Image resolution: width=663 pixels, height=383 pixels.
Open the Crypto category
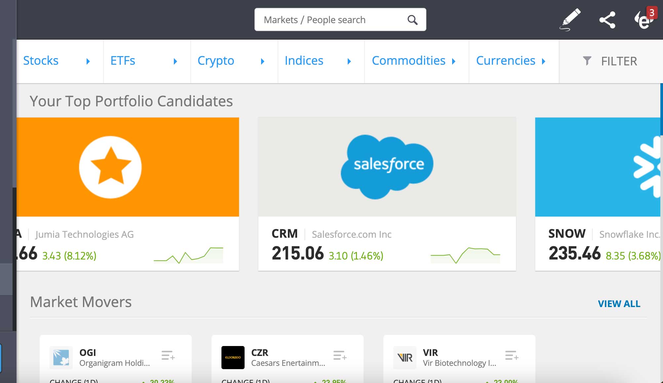click(216, 61)
